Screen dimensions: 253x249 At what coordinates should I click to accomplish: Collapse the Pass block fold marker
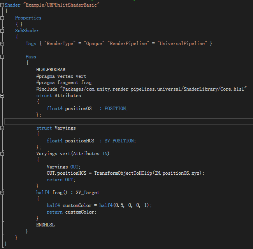[2, 57]
